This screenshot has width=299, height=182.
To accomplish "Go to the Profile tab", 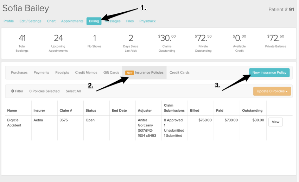I will click(9, 21).
